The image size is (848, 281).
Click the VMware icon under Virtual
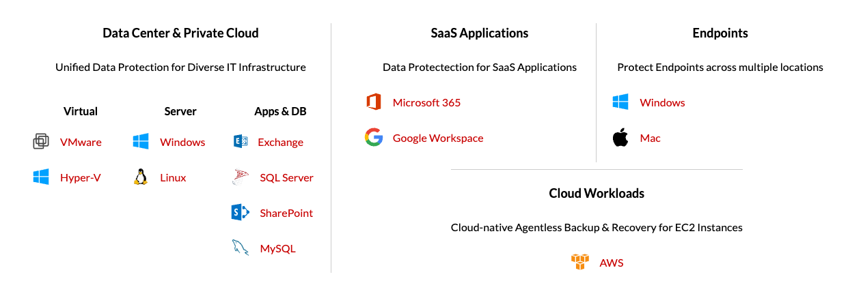41,142
